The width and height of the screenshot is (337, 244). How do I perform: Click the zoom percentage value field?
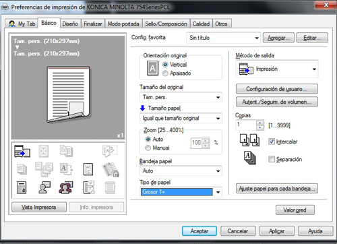pos(196,143)
